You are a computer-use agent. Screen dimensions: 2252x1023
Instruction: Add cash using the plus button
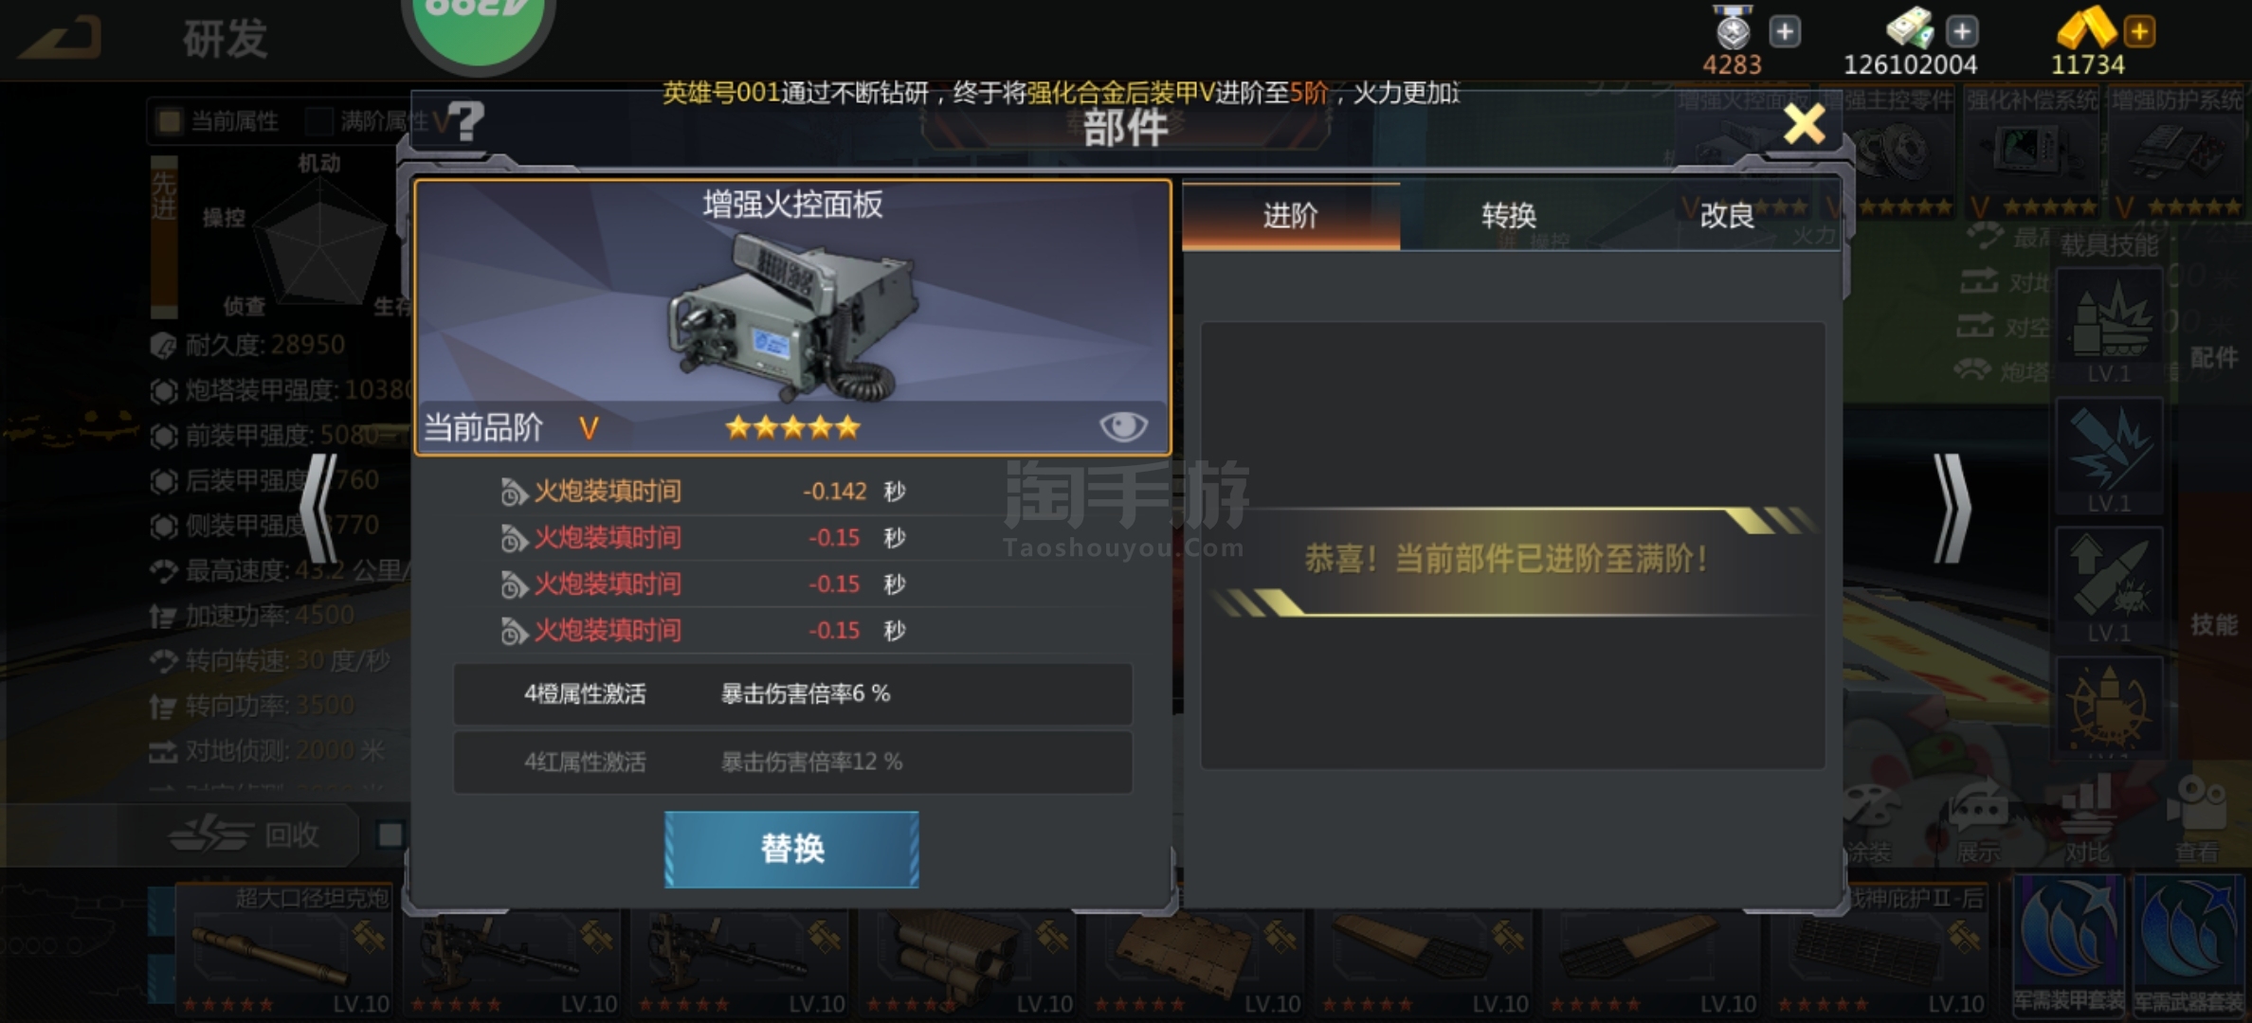pyautogui.click(x=1962, y=31)
